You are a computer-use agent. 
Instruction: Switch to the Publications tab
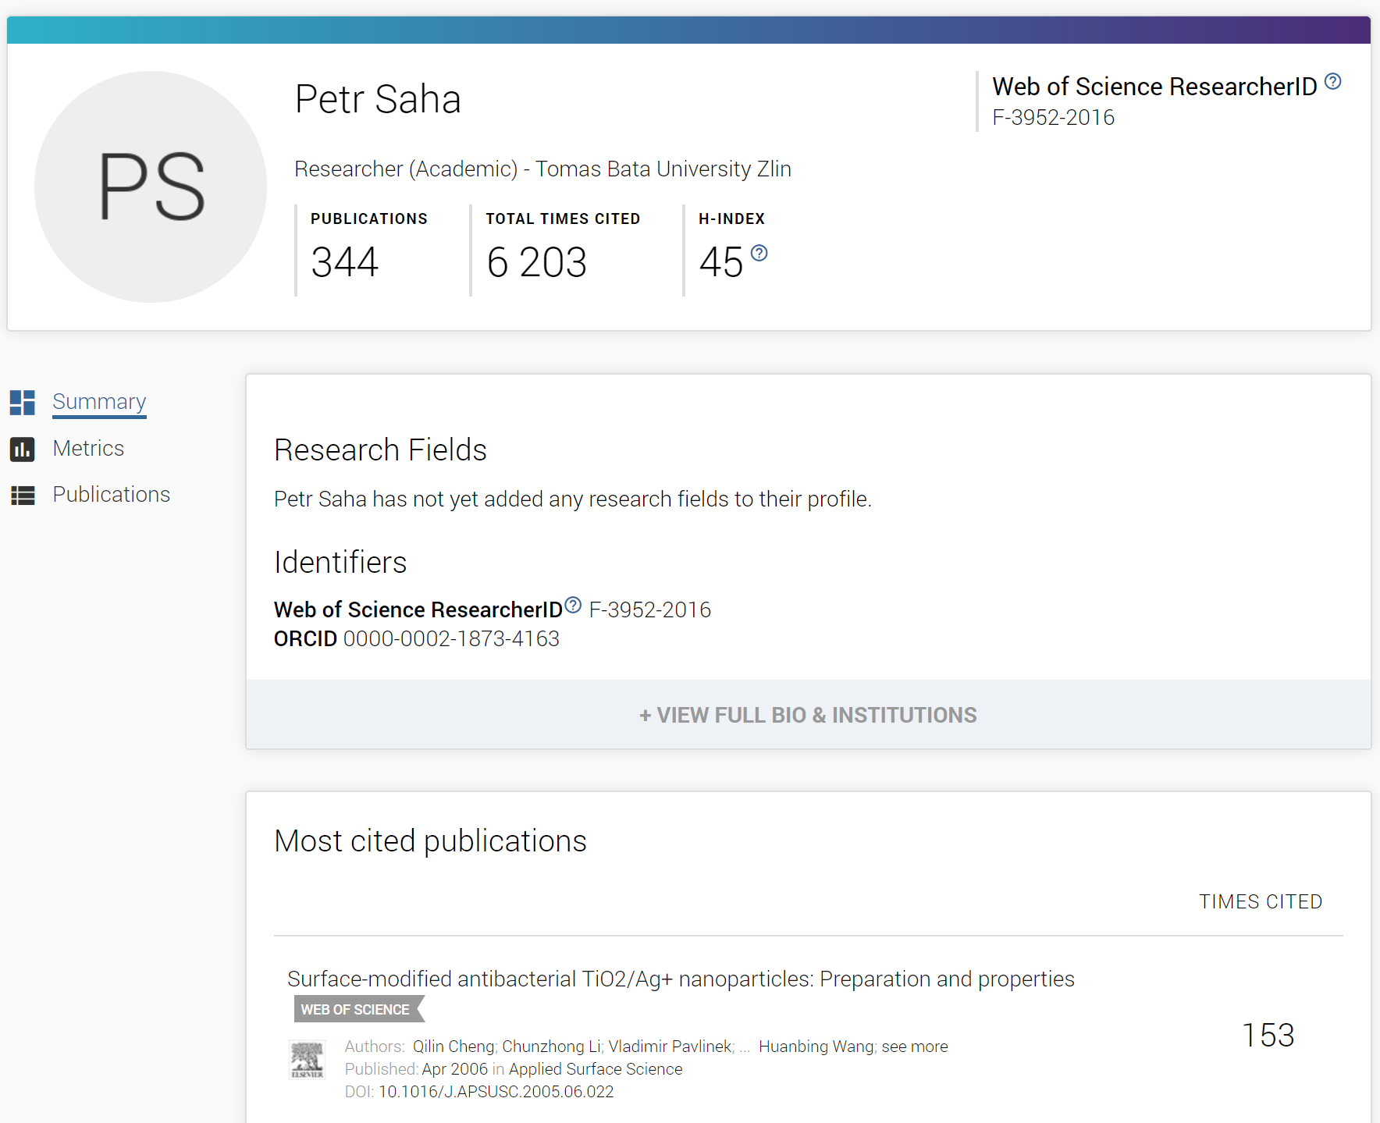click(x=111, y=495)
